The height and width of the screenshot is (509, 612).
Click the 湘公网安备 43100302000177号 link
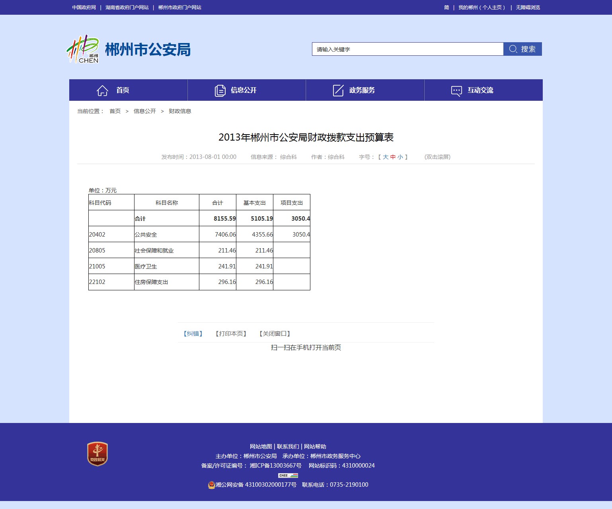[x=256, y=485]
